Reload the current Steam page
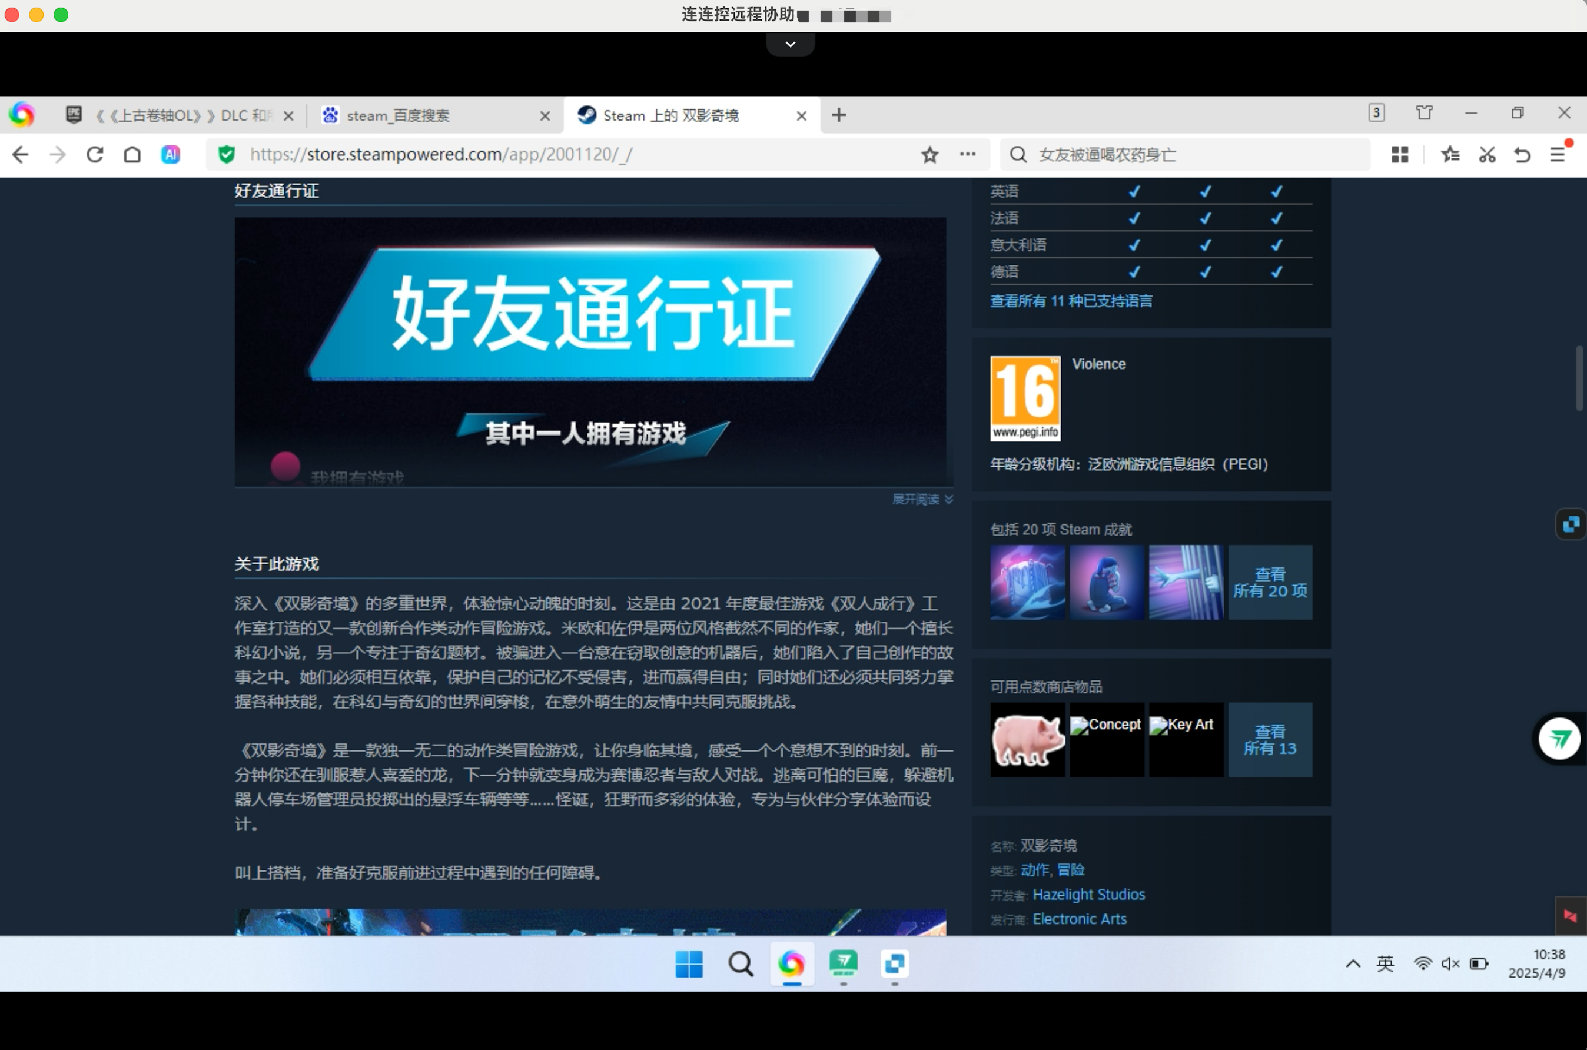 (94, 154)
